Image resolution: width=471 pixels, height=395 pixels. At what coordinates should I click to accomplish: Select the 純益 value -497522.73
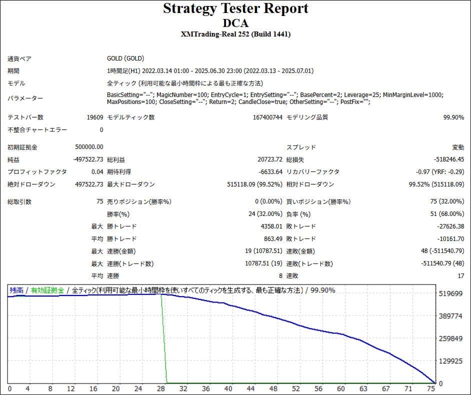click(x=88, y=159)
